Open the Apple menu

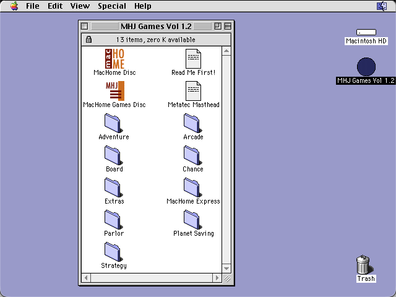(14, 6)
